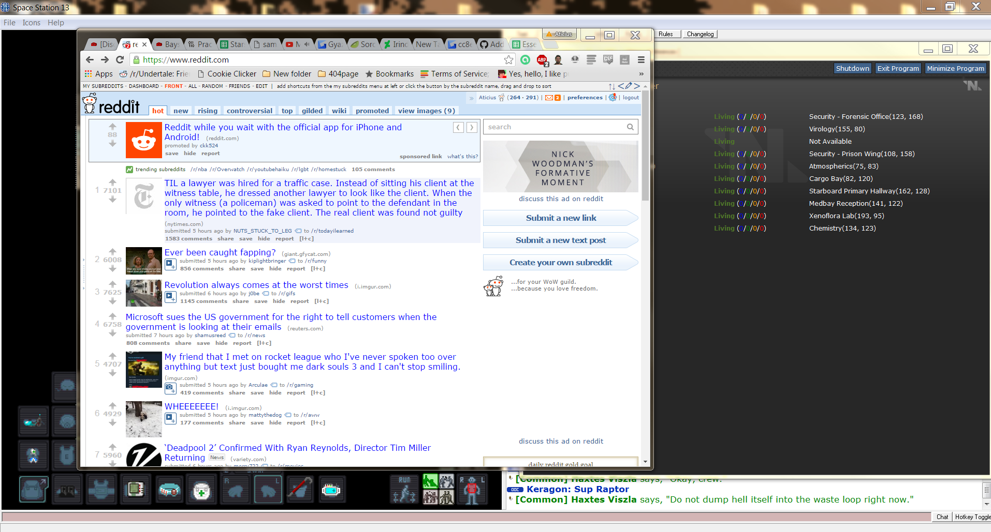
Task: Click the Changelog button in game window
Action: [x=700, y=34]
